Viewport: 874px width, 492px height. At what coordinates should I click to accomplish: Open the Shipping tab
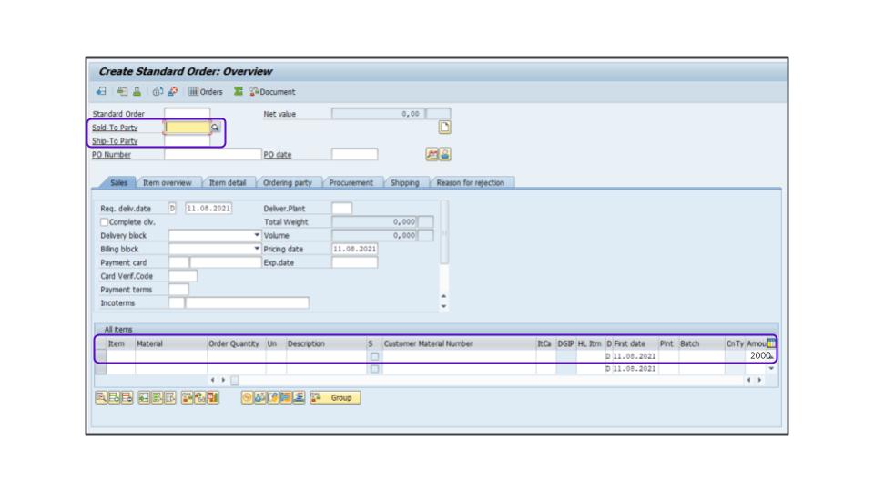click(405, 182)
